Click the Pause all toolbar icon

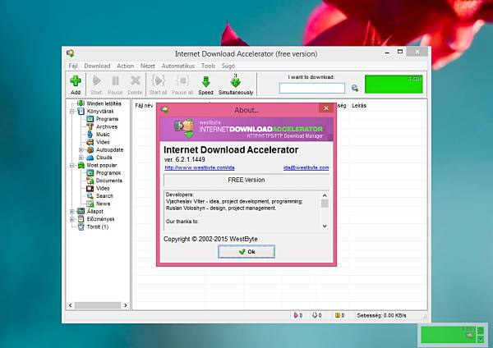(182, 80)
